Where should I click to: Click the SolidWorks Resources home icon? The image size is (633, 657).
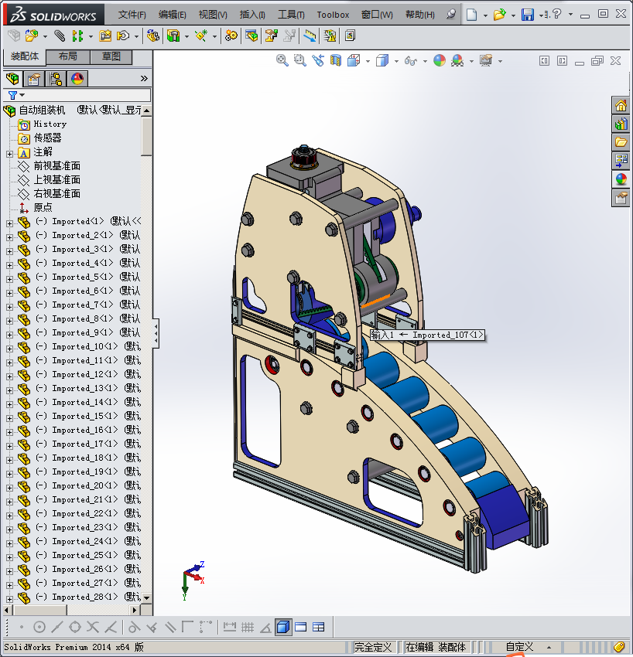click(621, 105)
